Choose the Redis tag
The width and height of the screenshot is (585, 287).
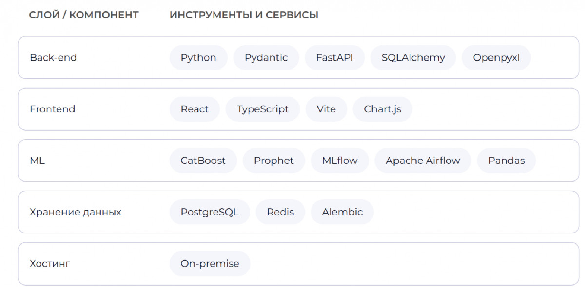point(280,213)
